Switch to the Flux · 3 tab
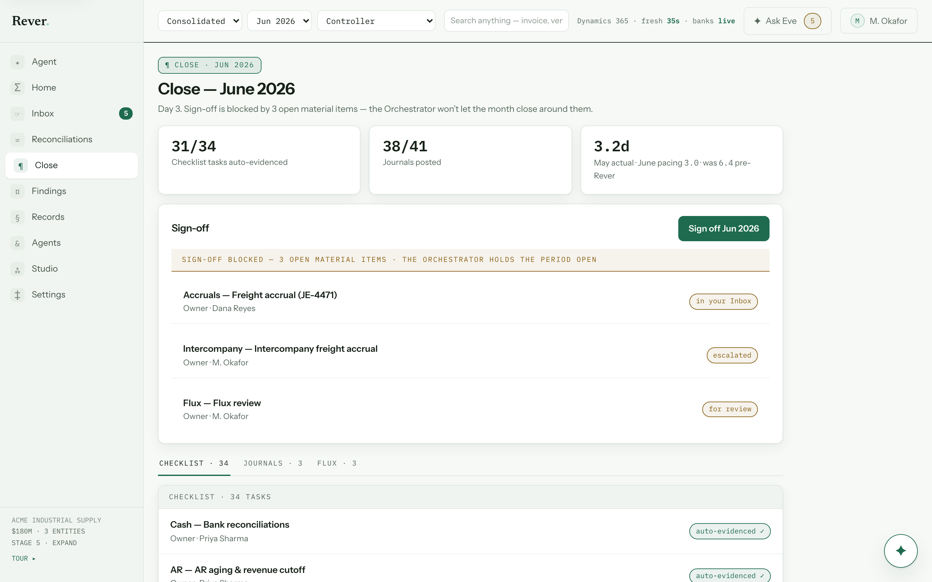Image resolution: width=932 pixels, height=582 pixels. click(337, 463)
